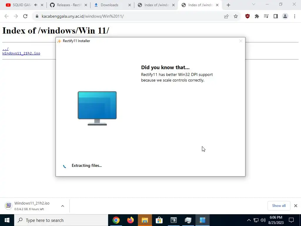Click the extracting progress spinner

point(64,166)
